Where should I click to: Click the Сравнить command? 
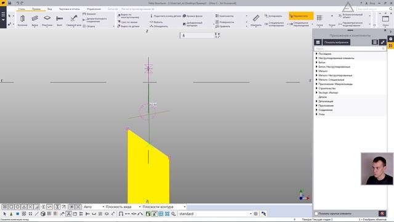click(x=223, y=26)
